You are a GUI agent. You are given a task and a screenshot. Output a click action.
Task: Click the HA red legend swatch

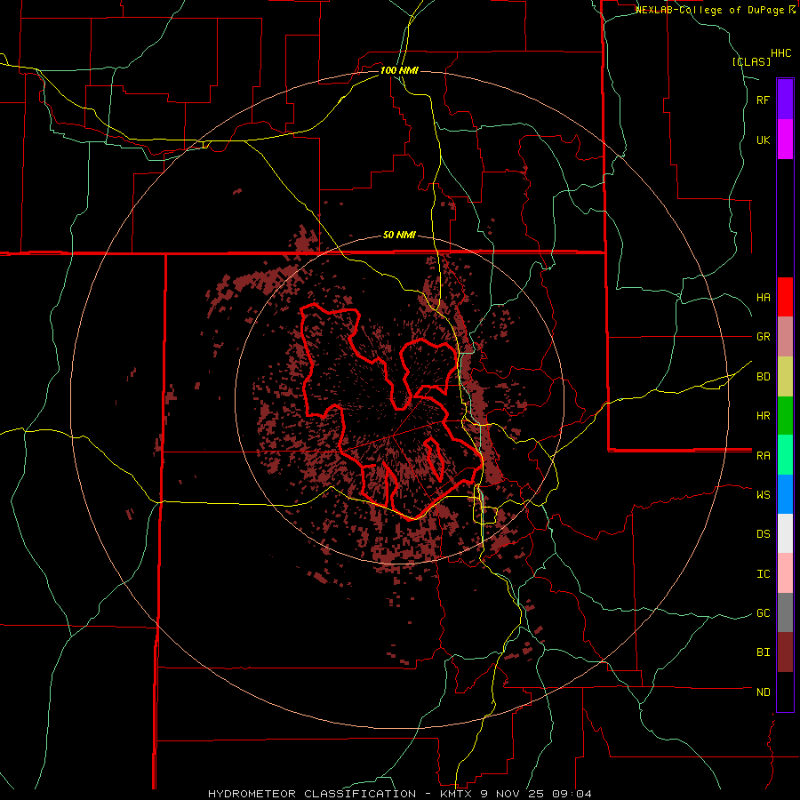[x=785, y=297]
